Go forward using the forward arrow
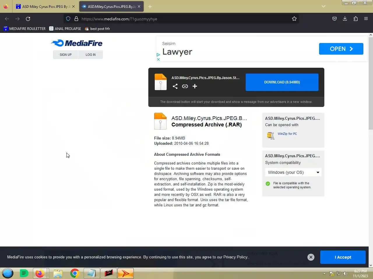 (17, 19)
